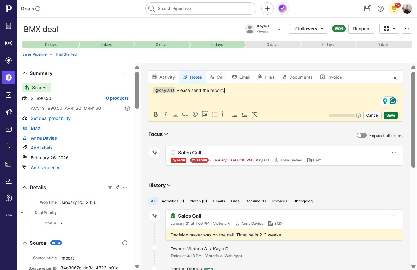Open the Contacts card sidebar icon
The image size is (417, 270).
pyautogui.click(x=9, y=164)
